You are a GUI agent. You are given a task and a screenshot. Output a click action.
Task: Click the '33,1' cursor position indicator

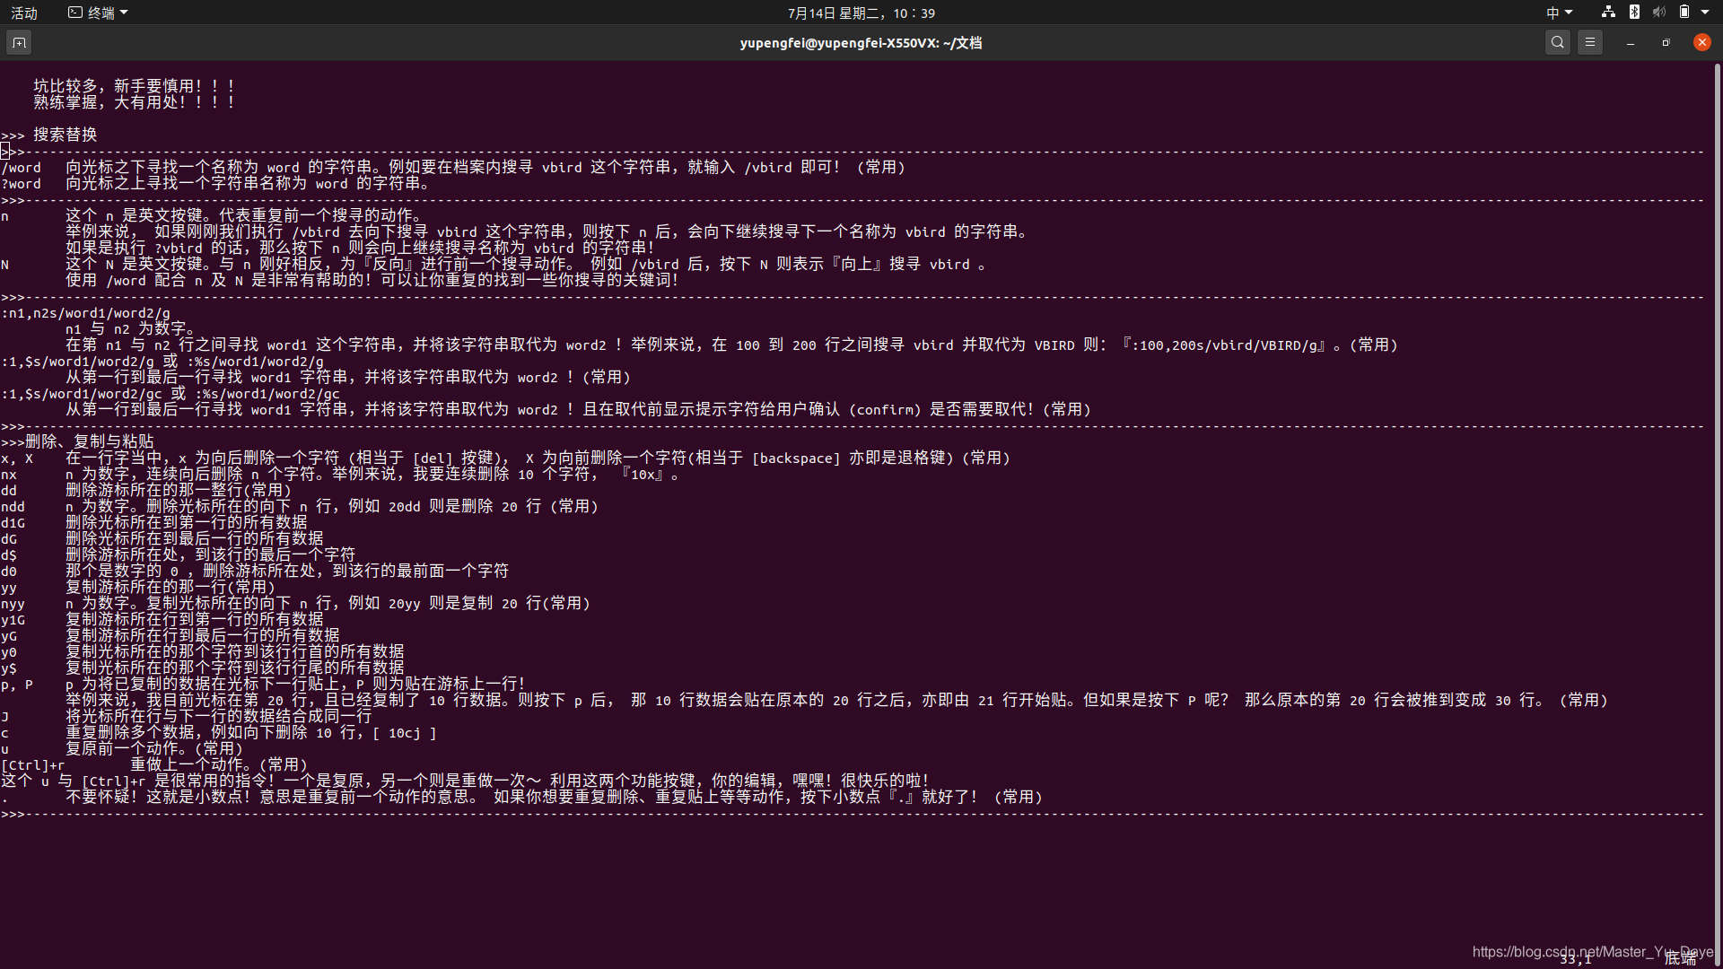(1575, 959)
